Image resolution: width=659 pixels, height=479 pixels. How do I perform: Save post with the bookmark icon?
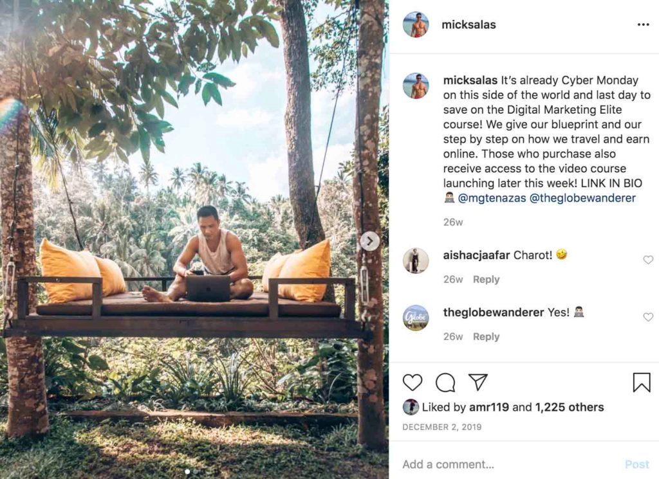[642, 383]
